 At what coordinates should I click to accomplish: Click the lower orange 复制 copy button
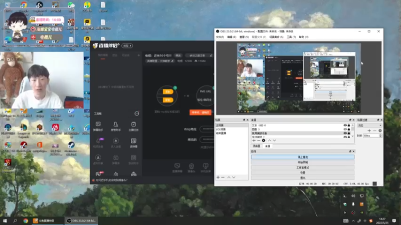coord(168,100)
